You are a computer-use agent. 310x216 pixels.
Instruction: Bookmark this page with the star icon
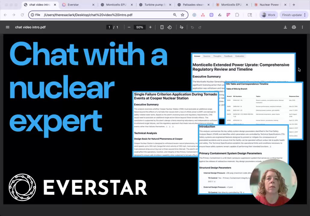[x=182, y=15]
